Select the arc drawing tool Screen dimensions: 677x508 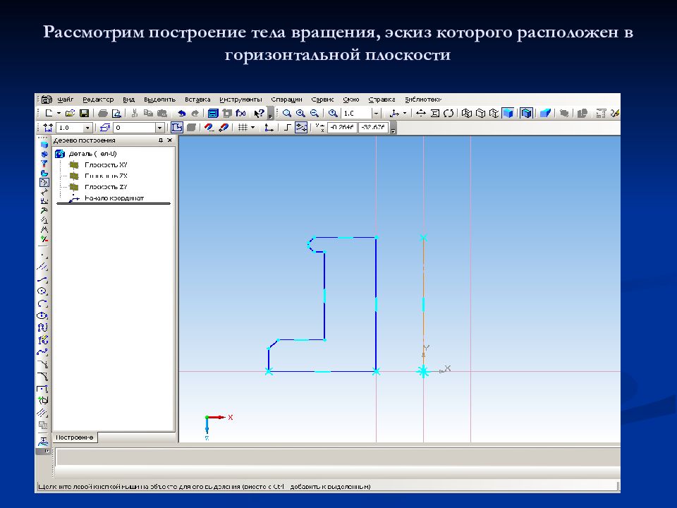click(42, 303)
